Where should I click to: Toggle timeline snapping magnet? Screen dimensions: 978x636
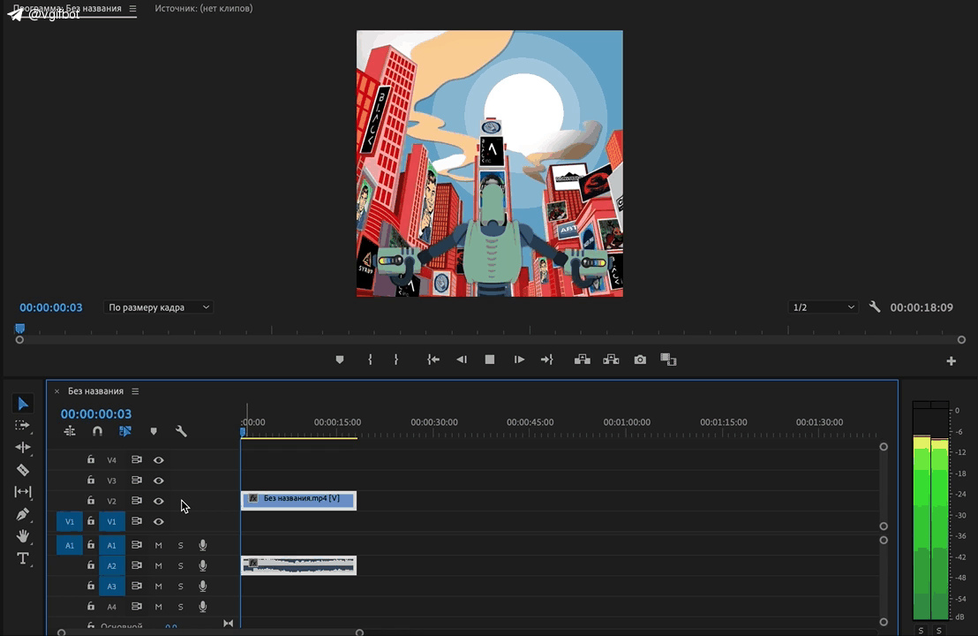[x=97, y=431]
